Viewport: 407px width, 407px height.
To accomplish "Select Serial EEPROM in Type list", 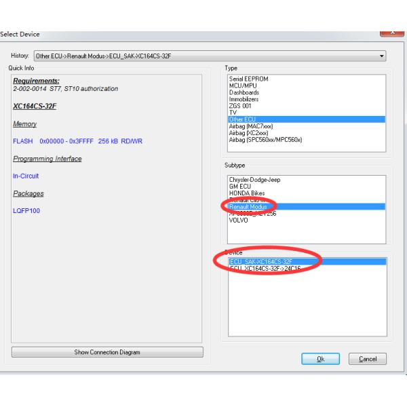I will 249,79.
